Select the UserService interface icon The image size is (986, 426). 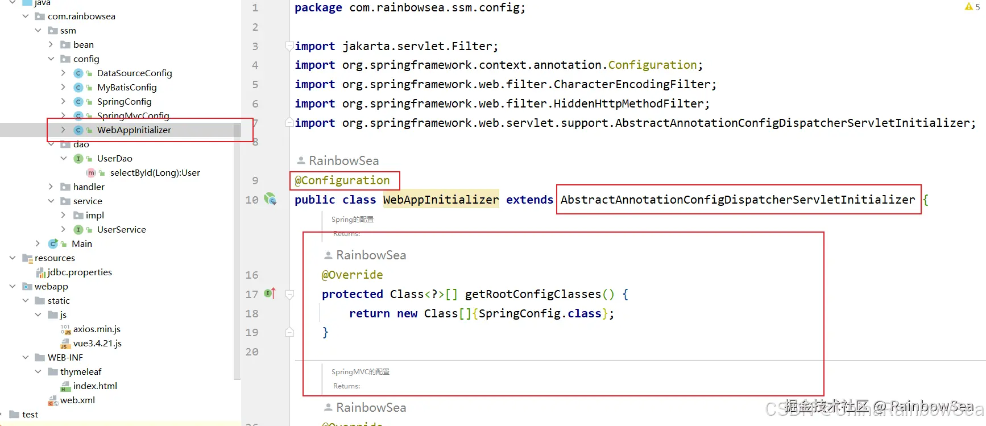click(x=78, y=229)
